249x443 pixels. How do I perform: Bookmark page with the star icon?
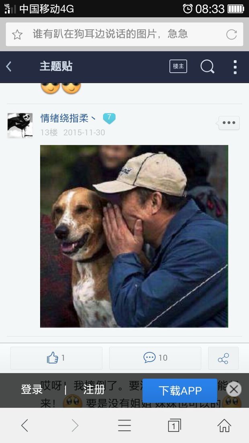(17, 35)
